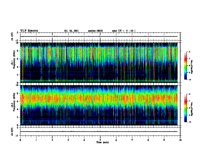The height and width of the screenshot is (157, 203).
Task: Click the time axis tick label "2"
Action: (x=52, y=140)
